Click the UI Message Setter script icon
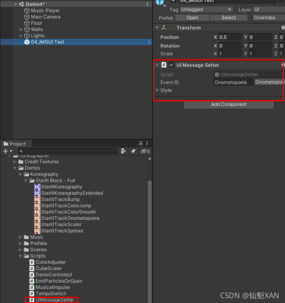The image size is (285, 303). pos(164,65)
